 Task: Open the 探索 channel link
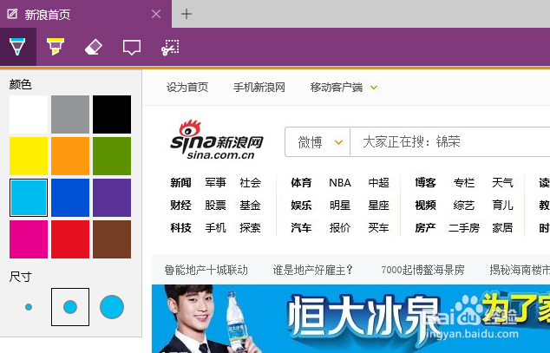250,228
